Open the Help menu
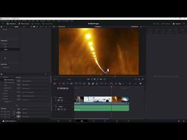Viewport: 187px width, 140px height. click(x=72, y=21)
